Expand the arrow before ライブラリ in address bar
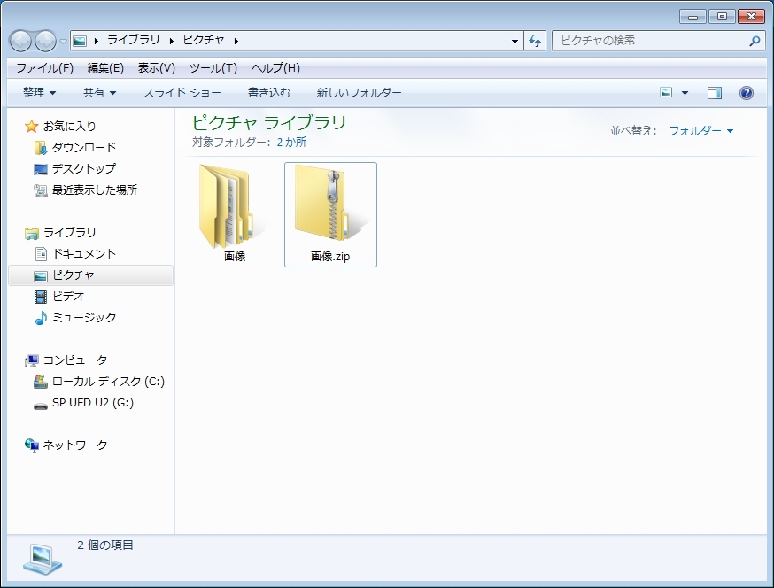This screenshot has width=774, height=588. (97, 41)
